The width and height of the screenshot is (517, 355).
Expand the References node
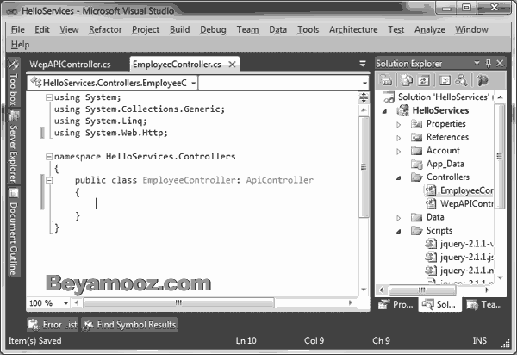coord(399,138)
